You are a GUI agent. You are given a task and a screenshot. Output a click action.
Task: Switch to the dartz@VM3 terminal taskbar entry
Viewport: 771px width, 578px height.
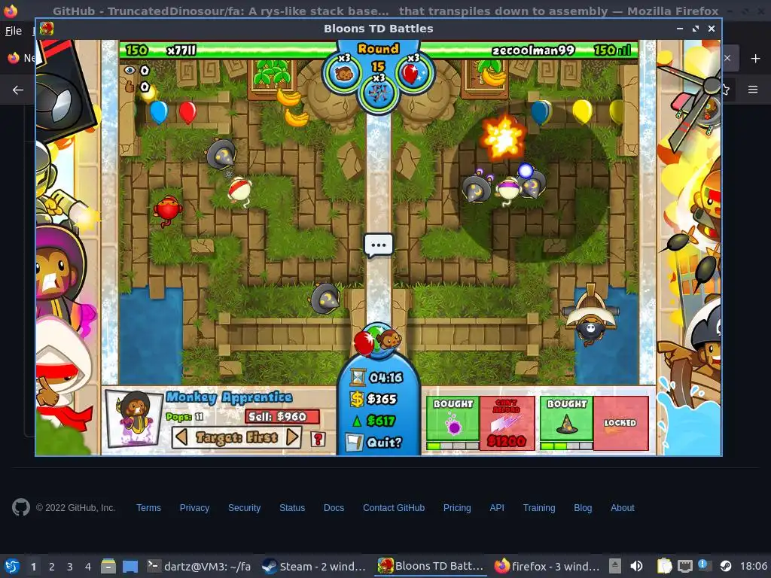(199, 566)
